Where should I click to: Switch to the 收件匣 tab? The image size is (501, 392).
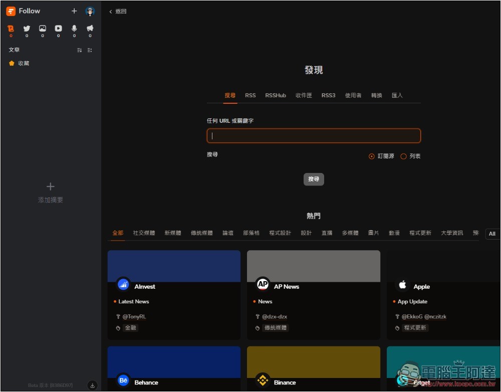point(304,95)
